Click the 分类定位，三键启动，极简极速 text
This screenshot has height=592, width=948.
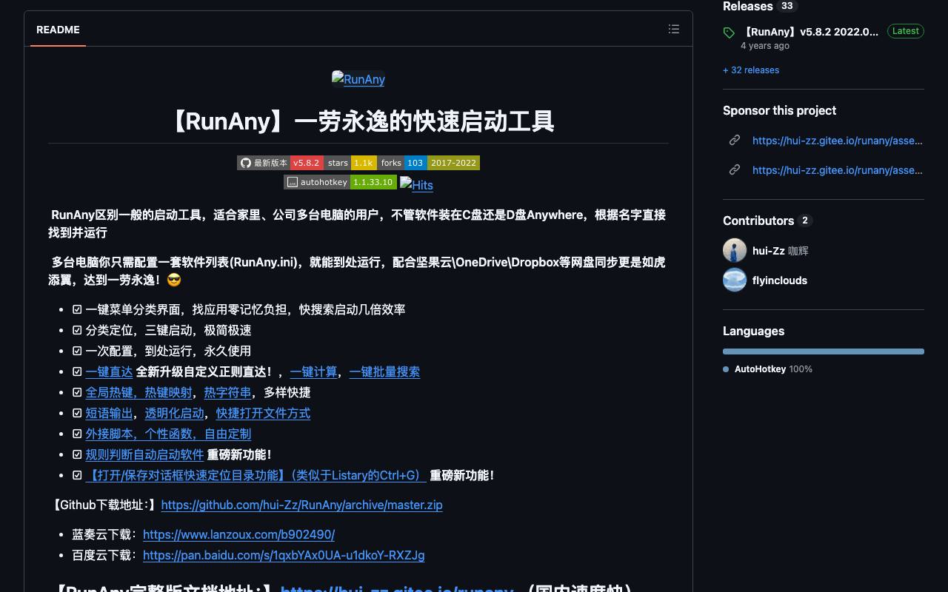click(x=168, y=330)
